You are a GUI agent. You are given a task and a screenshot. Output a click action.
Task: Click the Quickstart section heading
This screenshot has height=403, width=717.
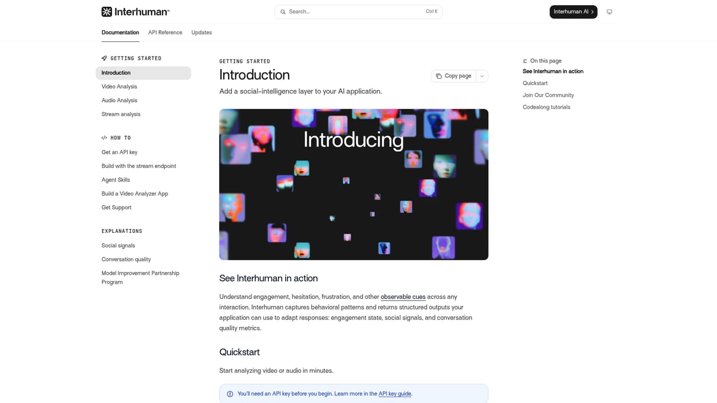(239, 352)
